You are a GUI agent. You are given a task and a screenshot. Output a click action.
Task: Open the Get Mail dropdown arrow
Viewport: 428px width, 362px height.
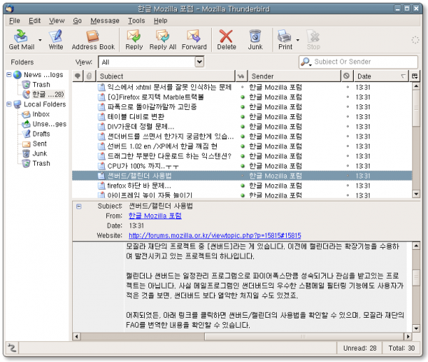pyautogui.click(x=40, y=40)
